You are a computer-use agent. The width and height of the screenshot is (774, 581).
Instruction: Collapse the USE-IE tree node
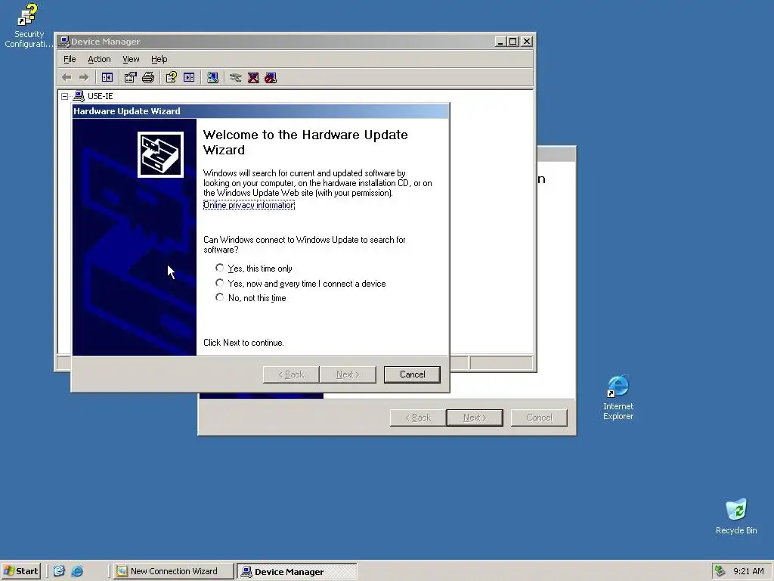(65, 96)
